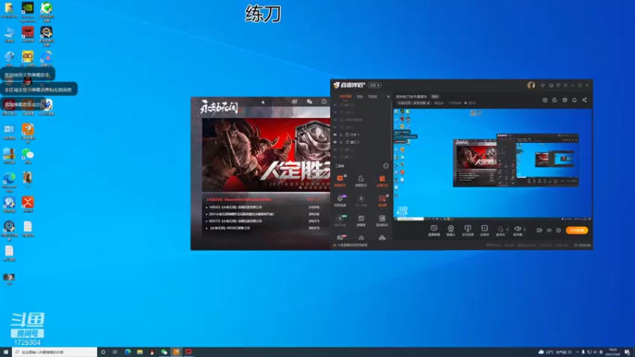Click the phone screen-cast icon in bottom toolbar

pos(468,230)
